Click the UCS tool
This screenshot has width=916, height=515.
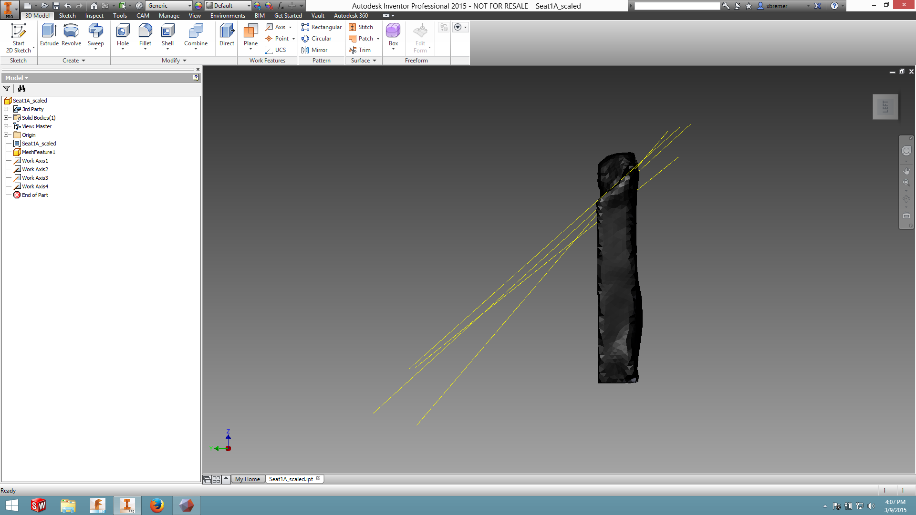point(276,50)
